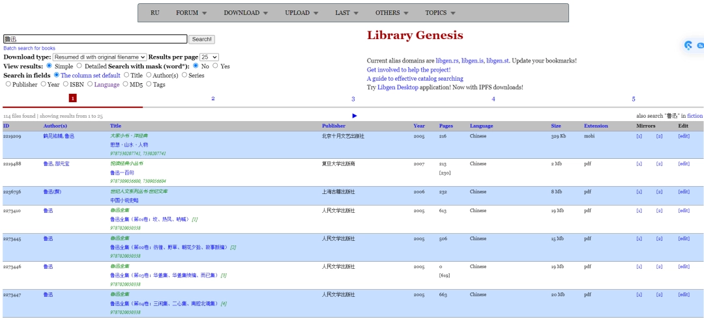Click current page 1 indicator

(x=73, y=98)
